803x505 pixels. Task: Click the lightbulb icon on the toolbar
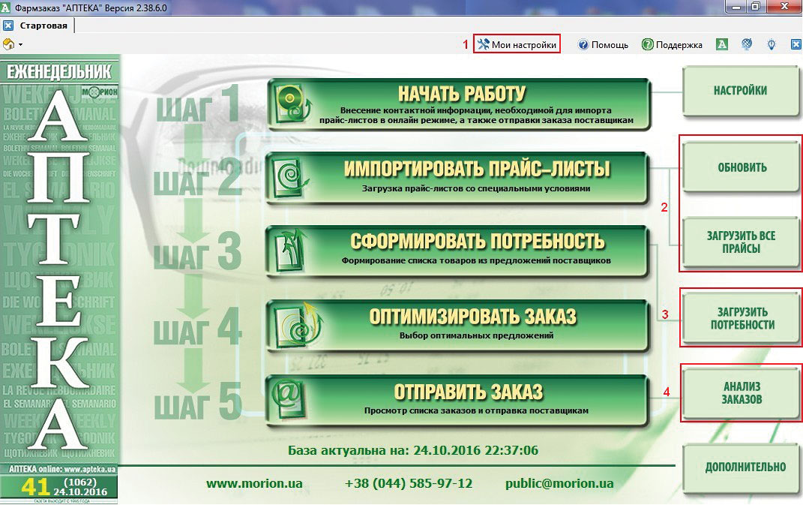pos(772,45)
